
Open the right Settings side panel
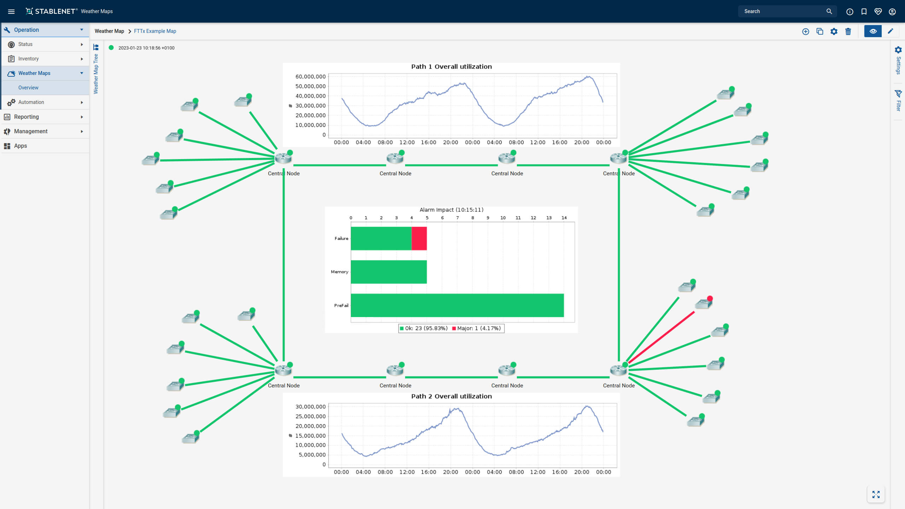coord(898,60)
